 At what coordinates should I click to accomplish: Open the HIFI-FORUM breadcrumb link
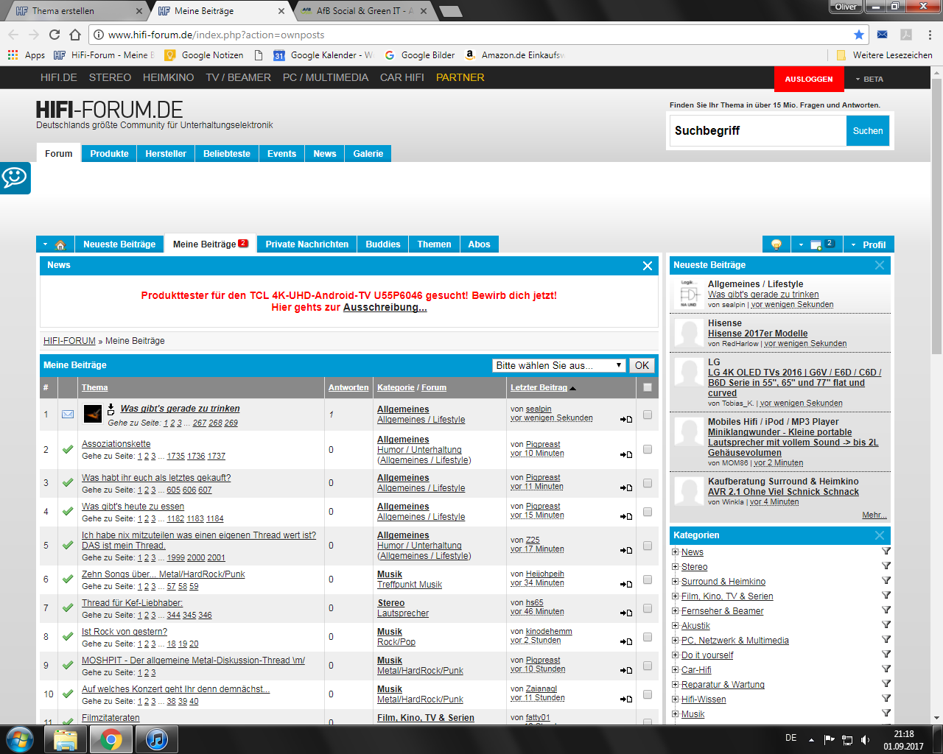69,341
